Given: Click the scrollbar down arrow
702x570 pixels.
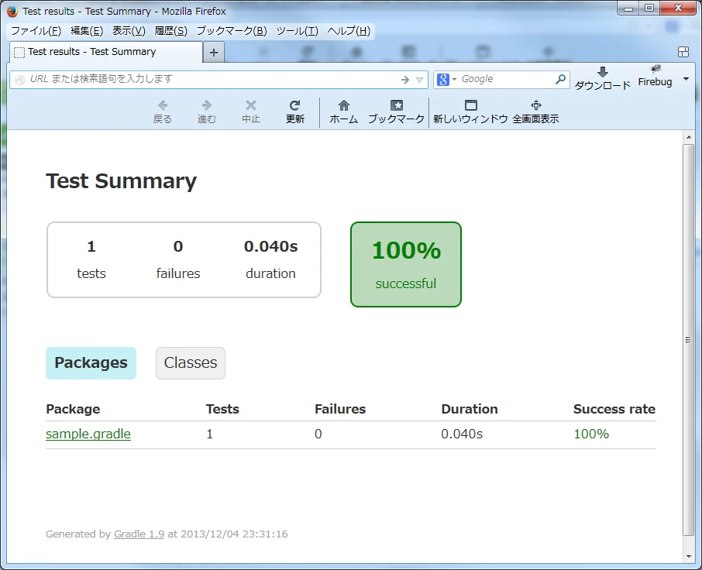Looking at the screenshot, I should tap(689, 556).
